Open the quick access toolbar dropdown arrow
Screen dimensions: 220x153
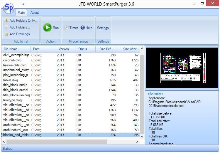pos(23,4)
